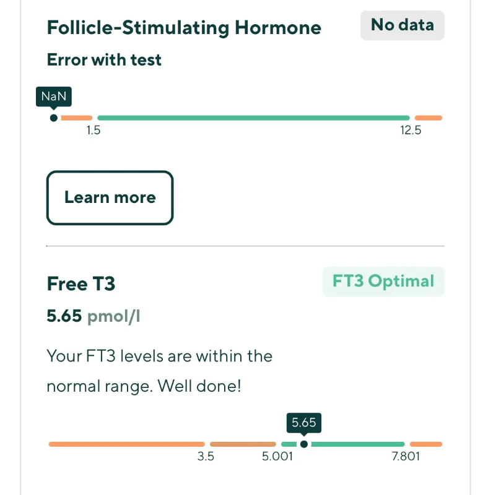Select the long orange low FT3 segment
Viewport: 491px width, 495px height.
click(127, 444)
